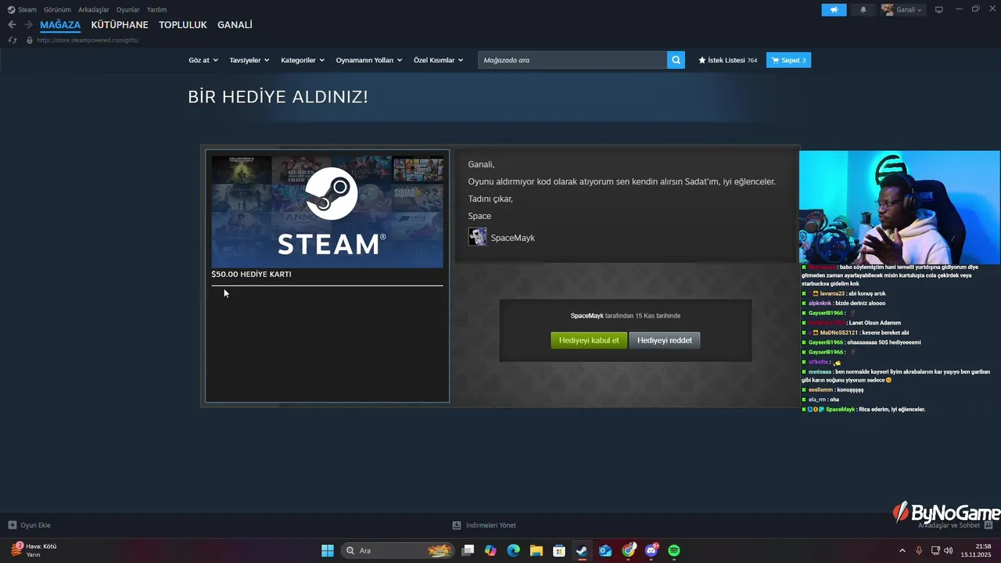Expand the Göz at dropdown
This screenshot has height=563, width=1001.
[203, 60]
